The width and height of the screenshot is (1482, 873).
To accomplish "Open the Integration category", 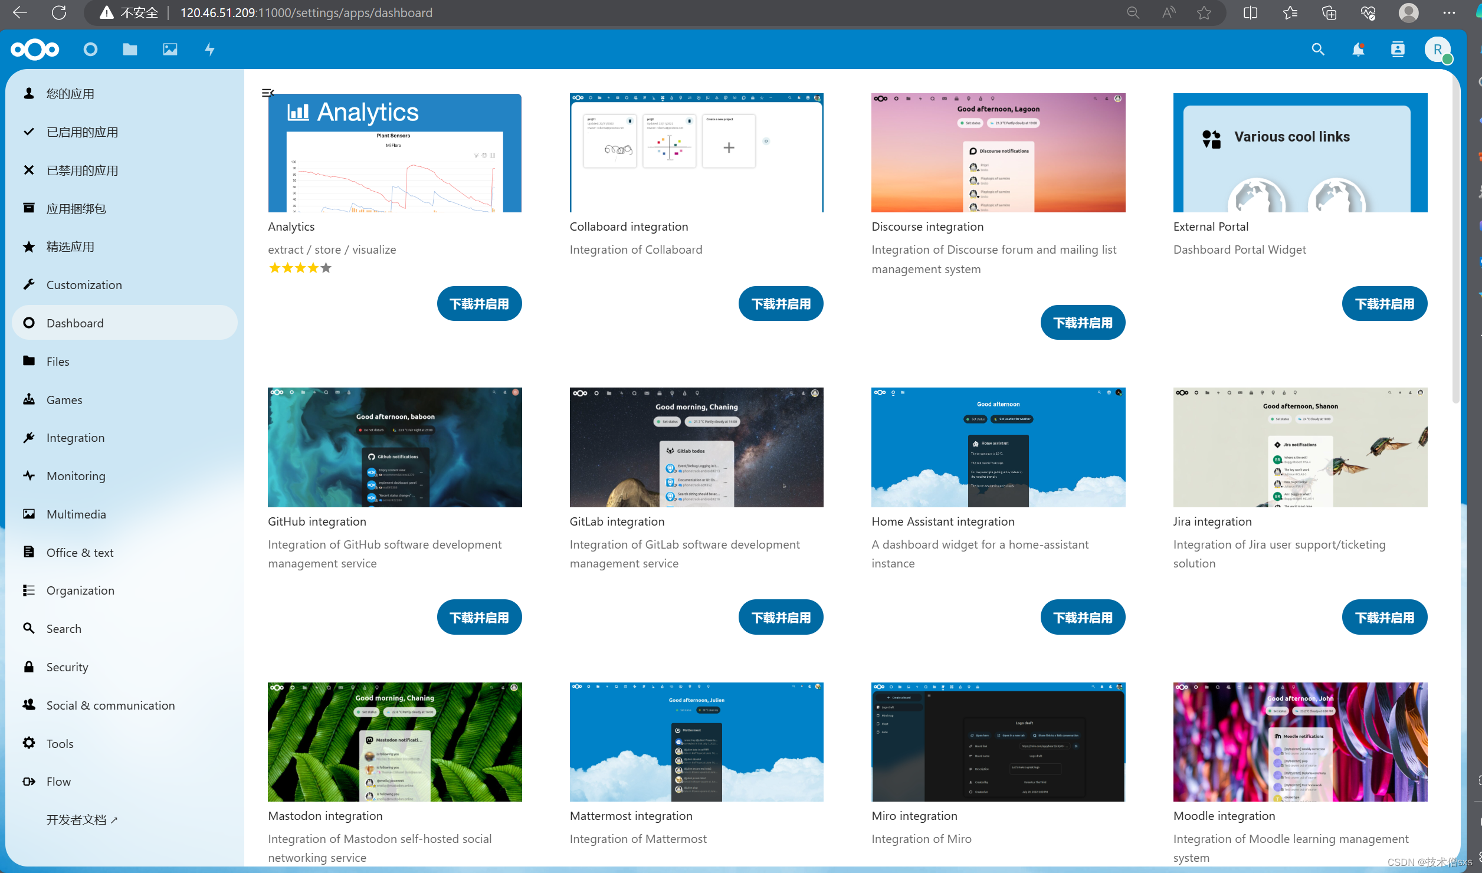I will click(x=76, y=438).
